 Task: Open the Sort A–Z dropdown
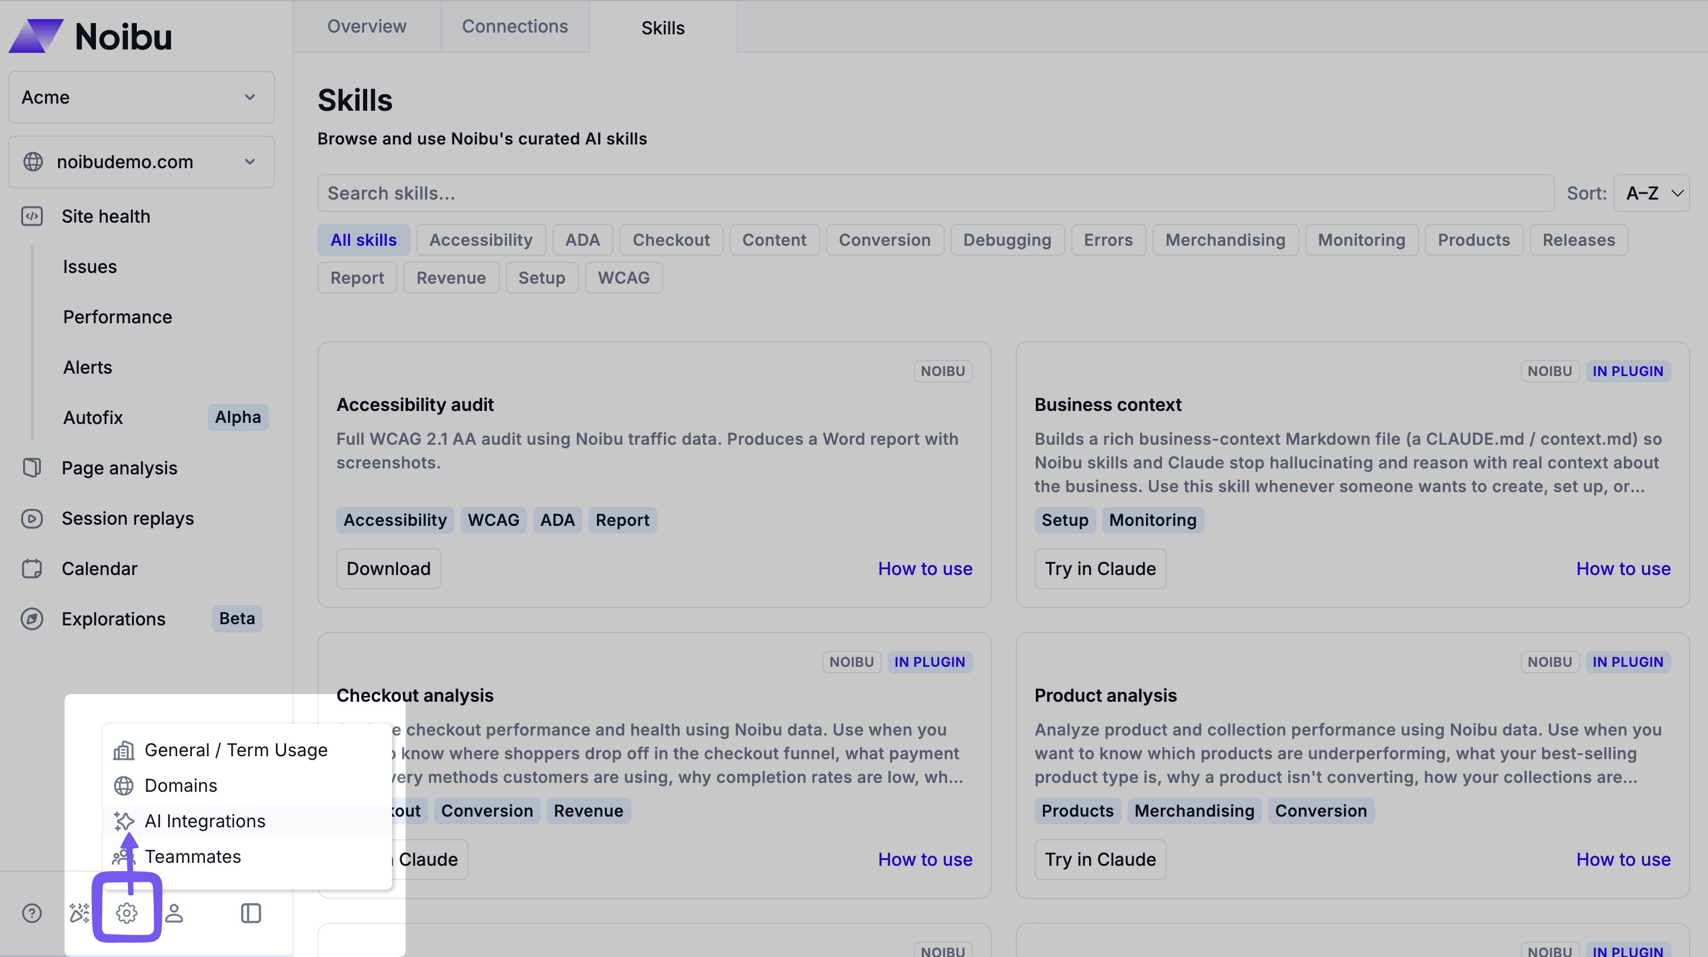tap(1651, 193)
